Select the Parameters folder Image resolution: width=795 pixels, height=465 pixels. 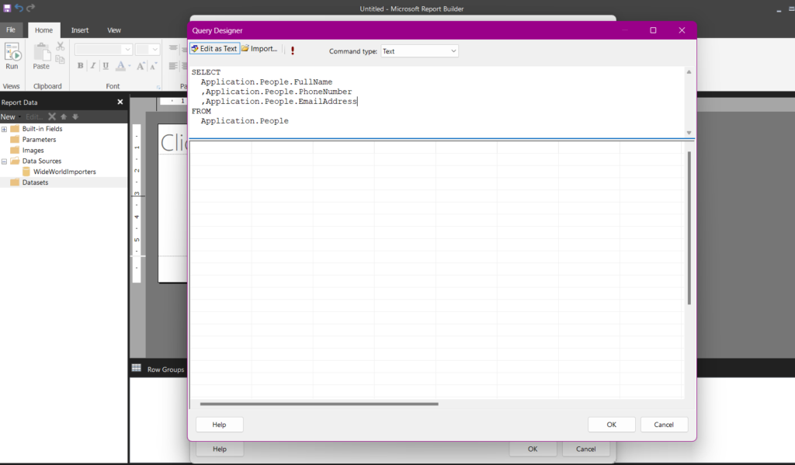pos(39,140)
